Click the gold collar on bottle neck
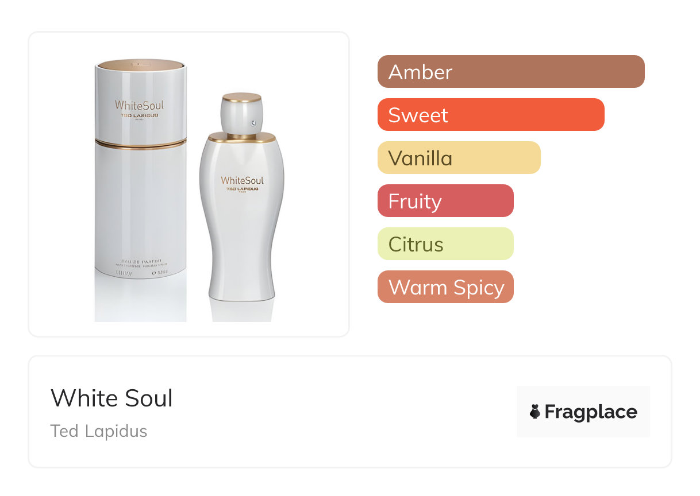This screenshot has width=700, height=496. 242,137
